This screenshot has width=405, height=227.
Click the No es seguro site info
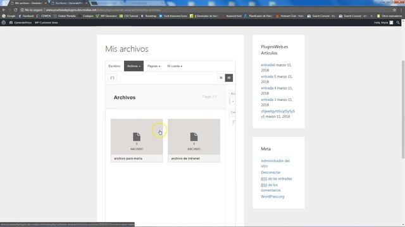coord(32,10)
